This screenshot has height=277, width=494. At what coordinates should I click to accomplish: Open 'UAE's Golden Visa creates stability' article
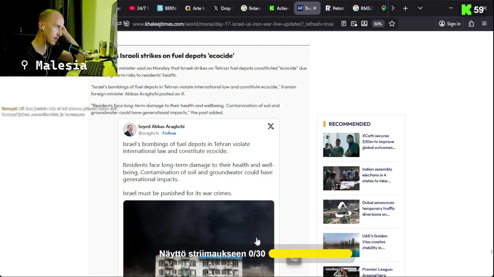375,242
